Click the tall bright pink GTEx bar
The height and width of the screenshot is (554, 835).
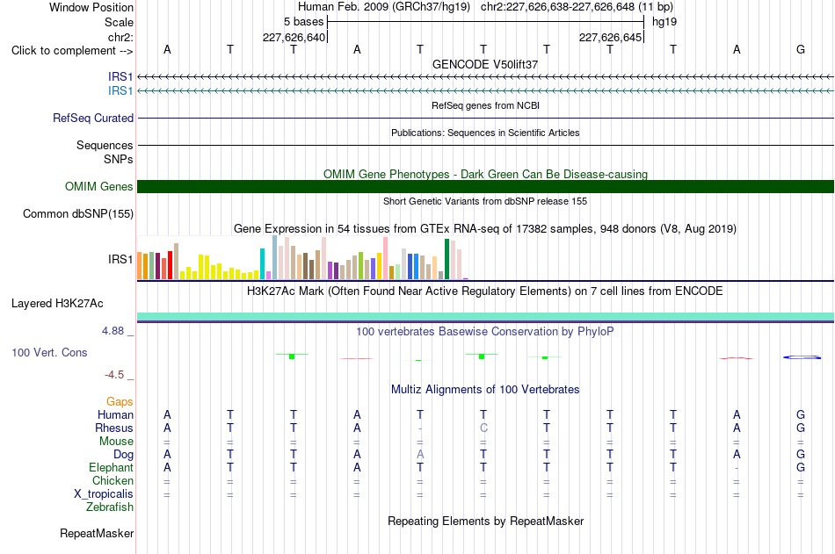(386, 258)
